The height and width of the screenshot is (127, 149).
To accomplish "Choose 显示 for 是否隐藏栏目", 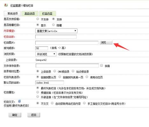I will point(38,25).
